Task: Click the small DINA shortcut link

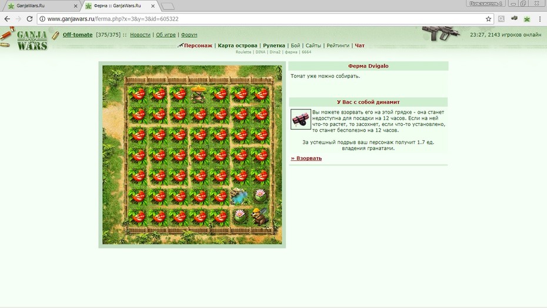Action: tap(260, 52)
